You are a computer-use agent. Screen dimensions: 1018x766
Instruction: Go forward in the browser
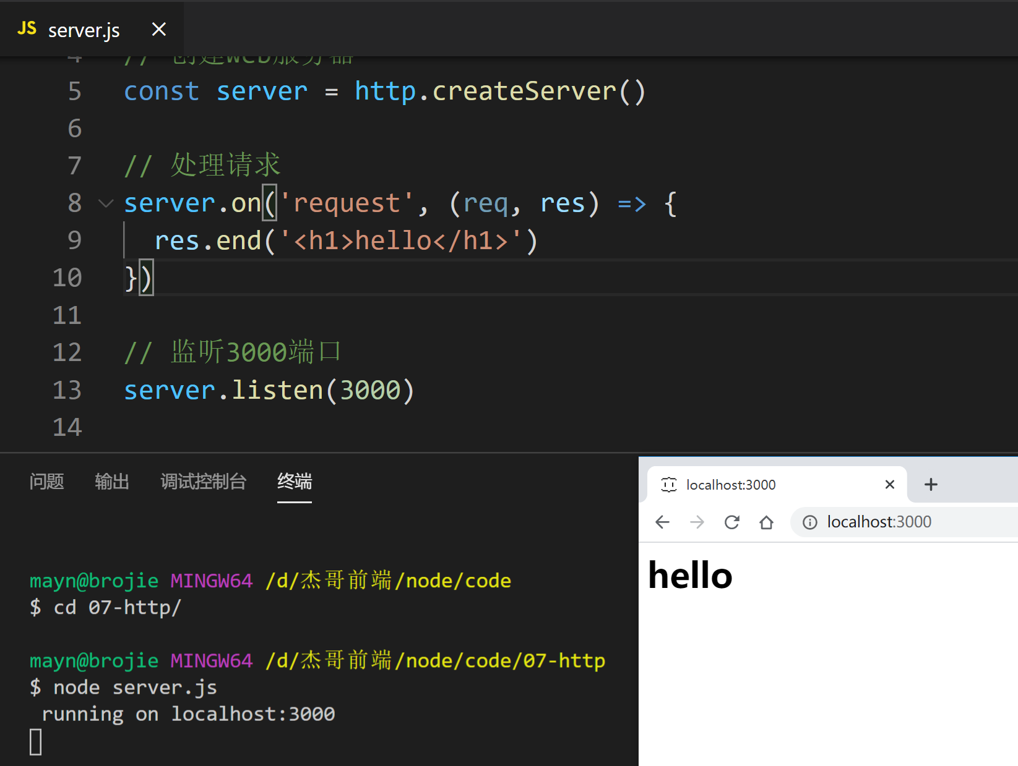697,522
